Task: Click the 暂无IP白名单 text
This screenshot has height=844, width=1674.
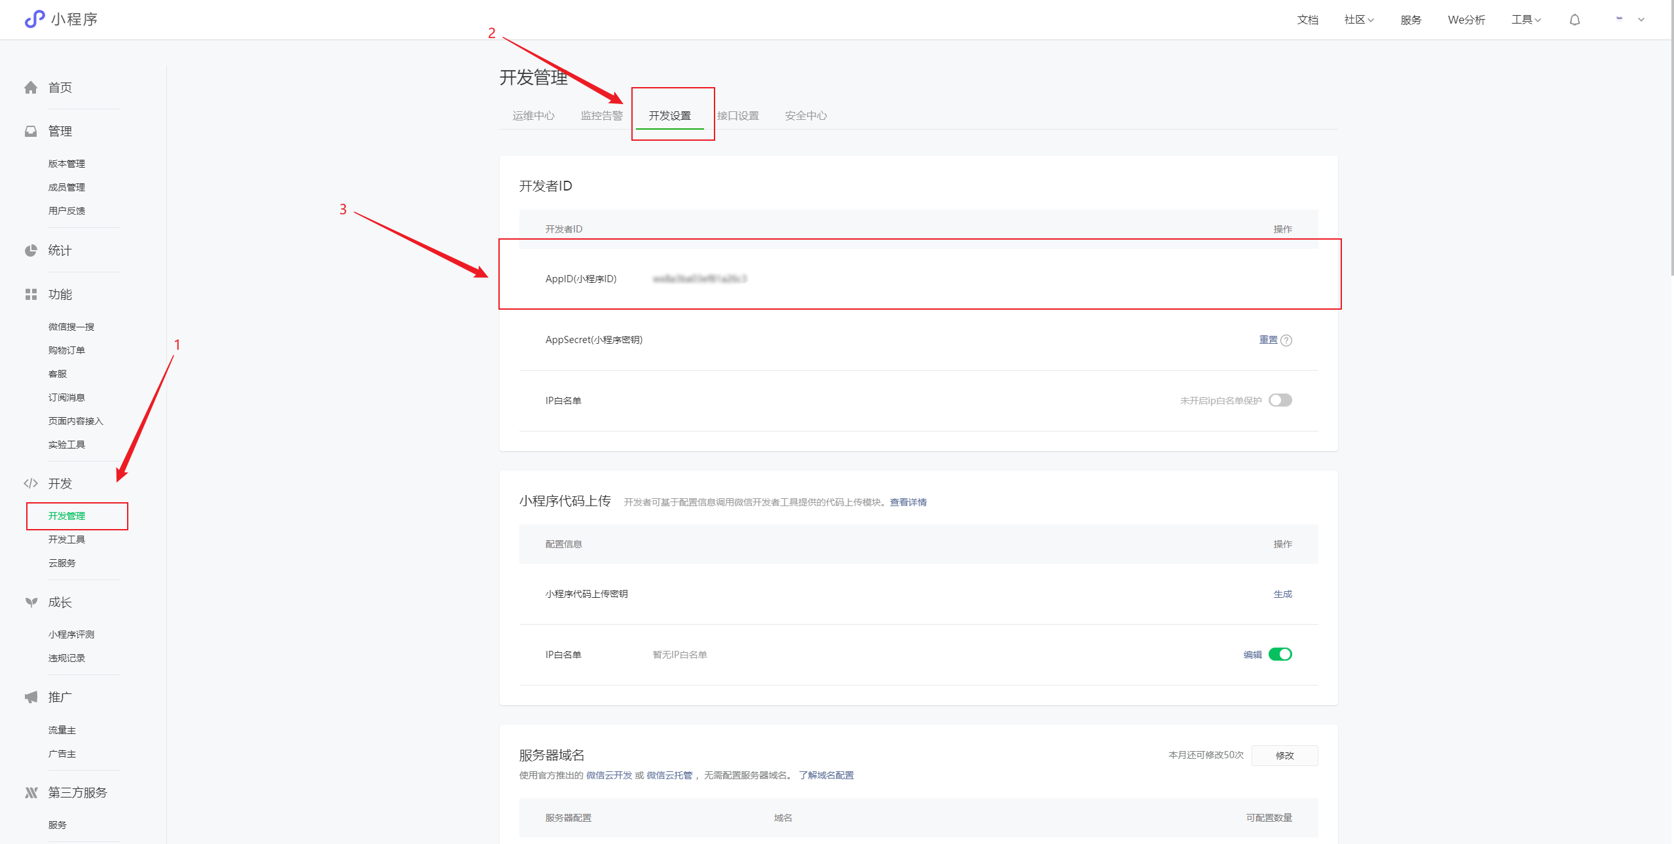Action: click(680, 655)
